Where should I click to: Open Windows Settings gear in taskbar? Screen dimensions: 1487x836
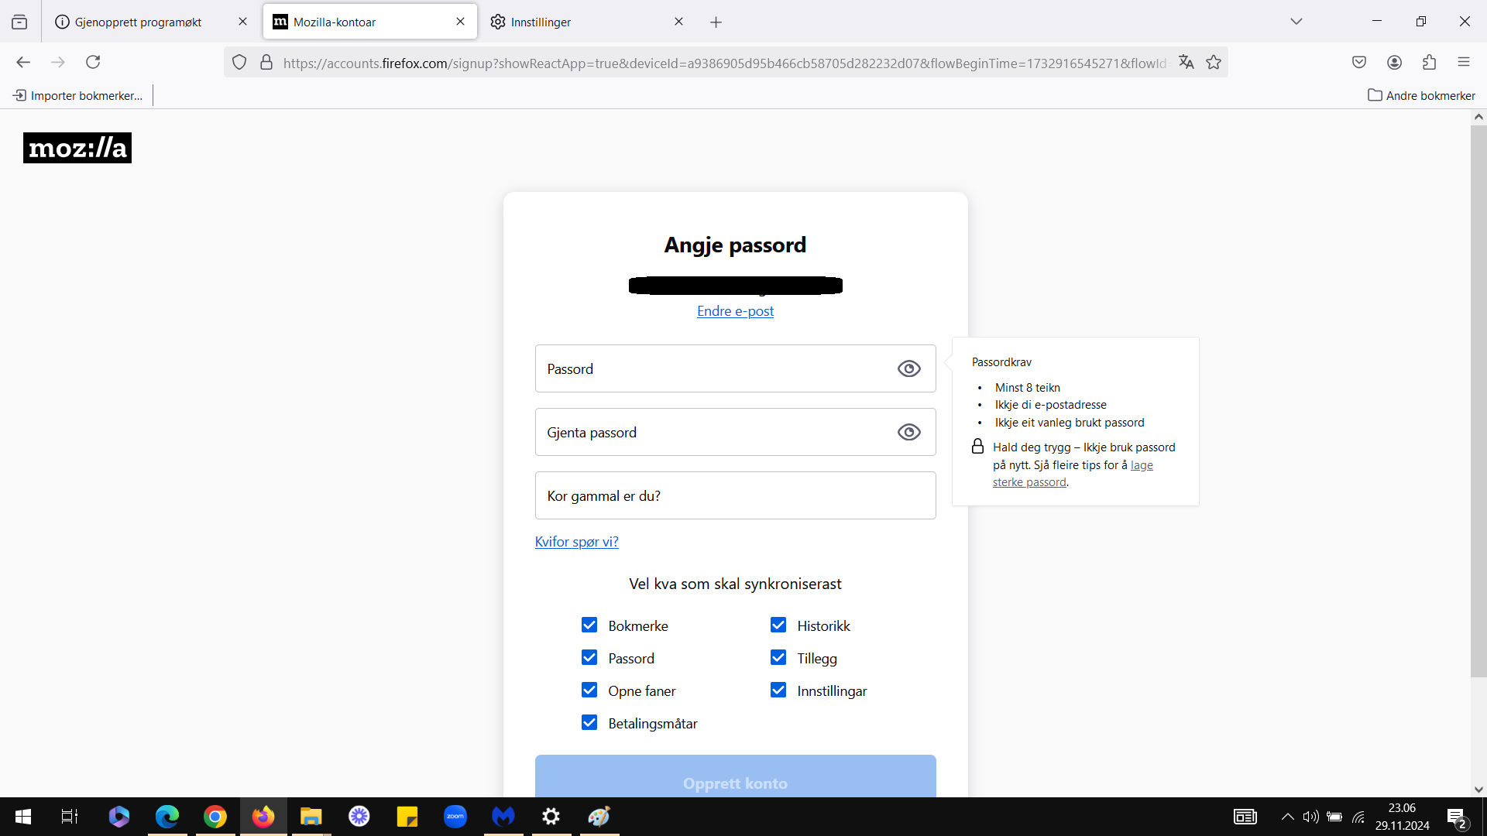click(x=551, y=817)
